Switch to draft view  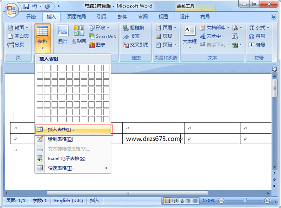(x=195, y=201)
